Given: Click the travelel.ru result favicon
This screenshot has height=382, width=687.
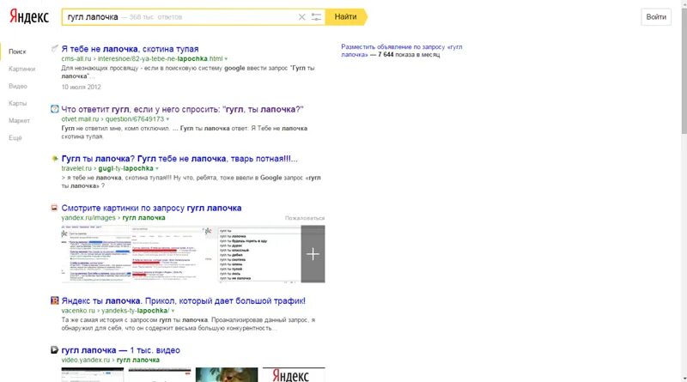Looking at the screenshot, I should click(x=54, y=158).
